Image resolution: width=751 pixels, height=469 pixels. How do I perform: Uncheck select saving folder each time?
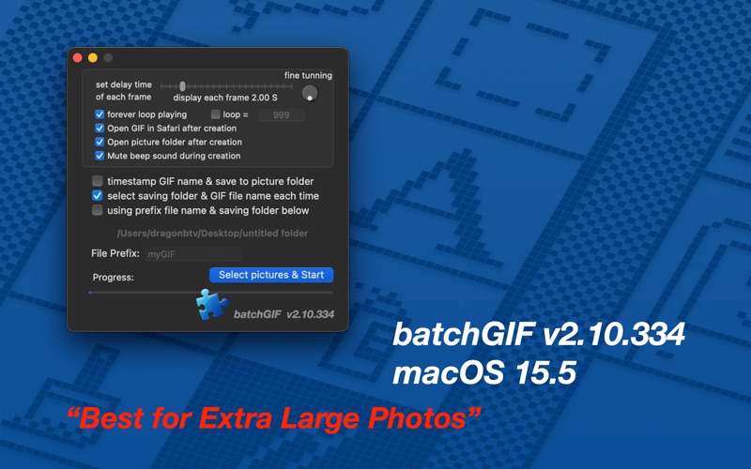click(98, 196)
